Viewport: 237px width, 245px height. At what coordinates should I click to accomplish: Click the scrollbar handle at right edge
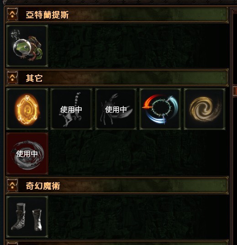(x=235, y=91)
